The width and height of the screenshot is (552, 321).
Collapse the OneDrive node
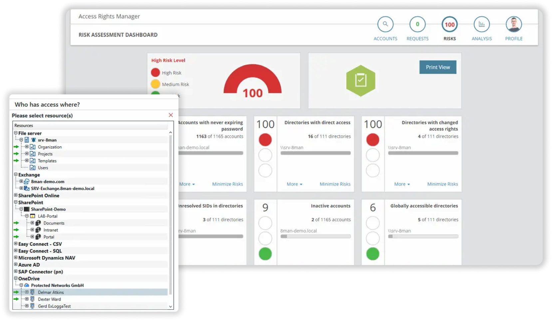(x=16, y=278)
